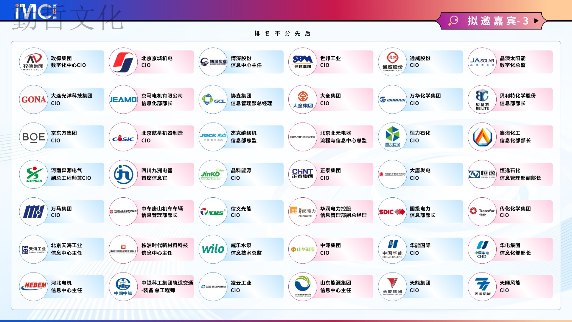Click the GCL logo circle
This screenshot has width=572, height=322.
213,100
